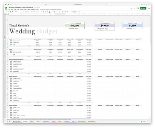Viewport: 155px width, 128px height.
Task: Open the File menu
Action: [9, 9]
